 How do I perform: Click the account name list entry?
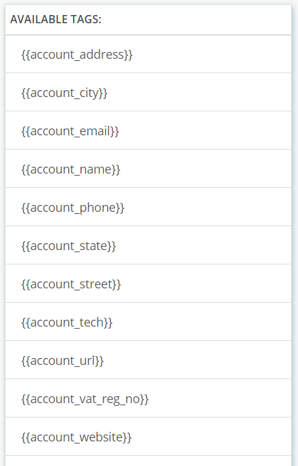pos(148,169)
